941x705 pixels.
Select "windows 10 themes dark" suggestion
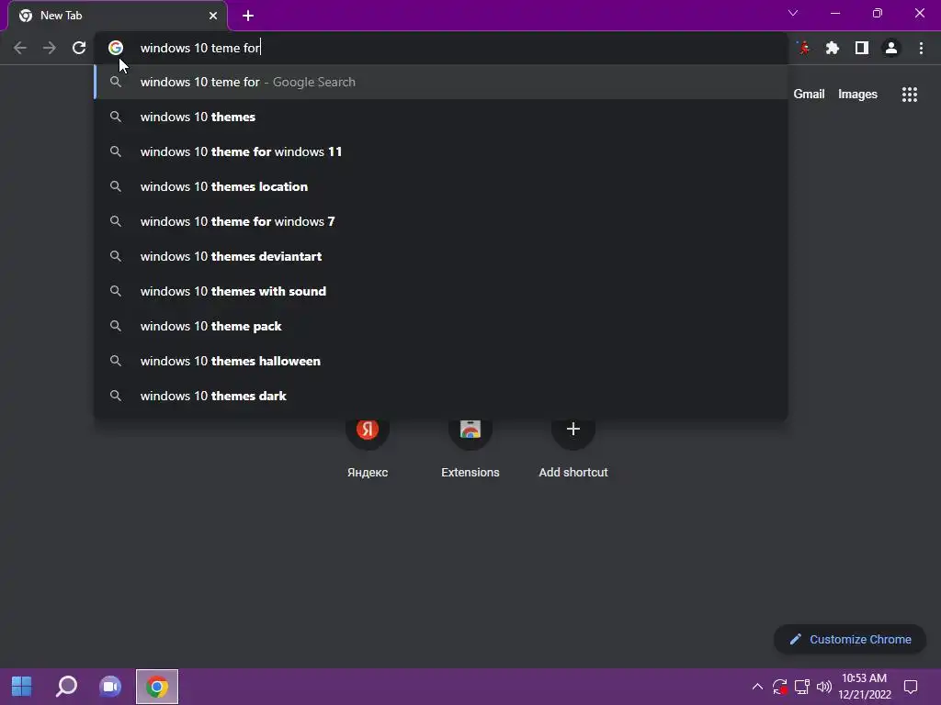coord(441,396)
